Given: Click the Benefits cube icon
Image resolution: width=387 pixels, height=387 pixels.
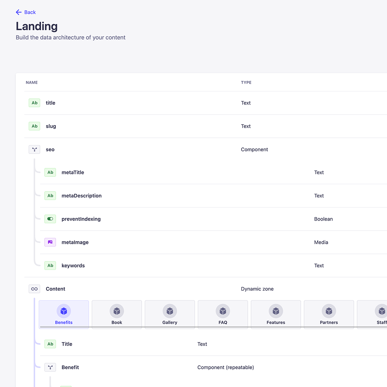Looking at the screenshot, I should [x=64, y=311].
